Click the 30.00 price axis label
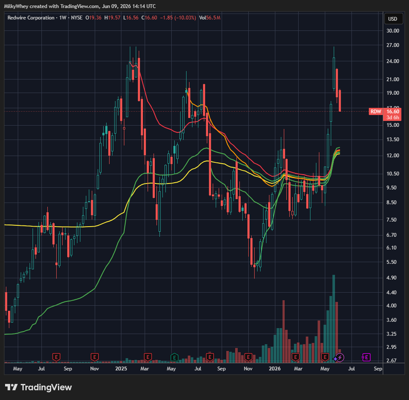The width and height of the screenshot is (409, 400). click(x=393, y=31)
